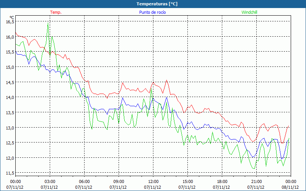Select the 09:00 time axis label
306x191 pixels.
119,181
